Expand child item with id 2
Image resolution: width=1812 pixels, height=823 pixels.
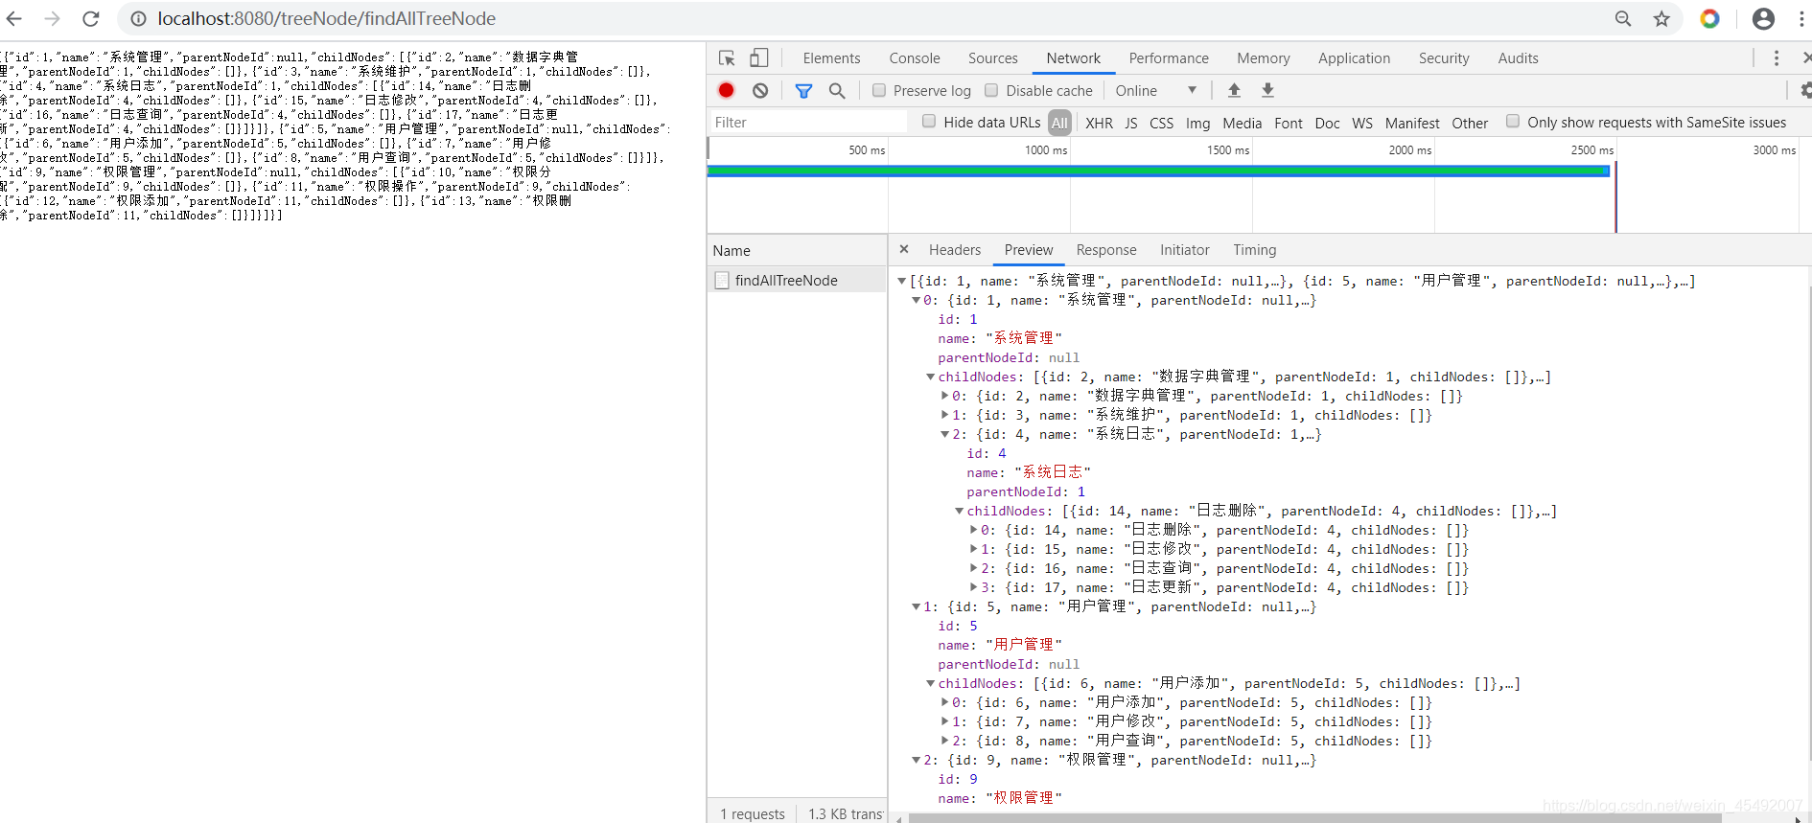[x=944, y=396]
